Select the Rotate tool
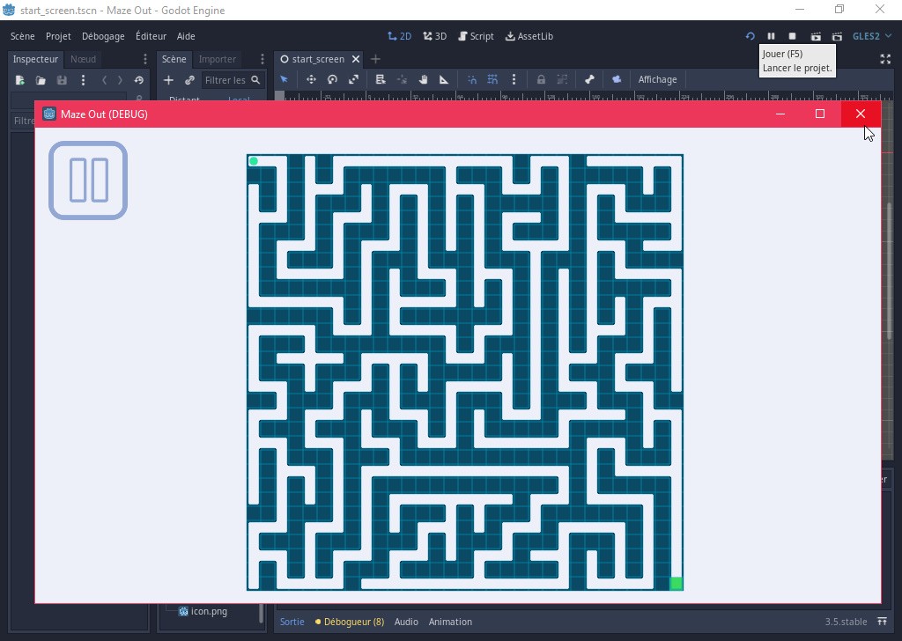 [332, 79]
